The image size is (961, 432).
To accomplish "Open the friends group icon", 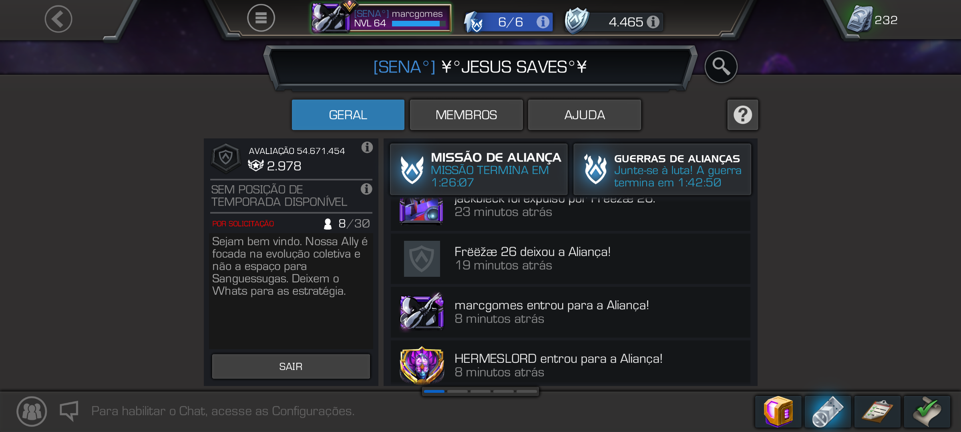I will point(32,411).
